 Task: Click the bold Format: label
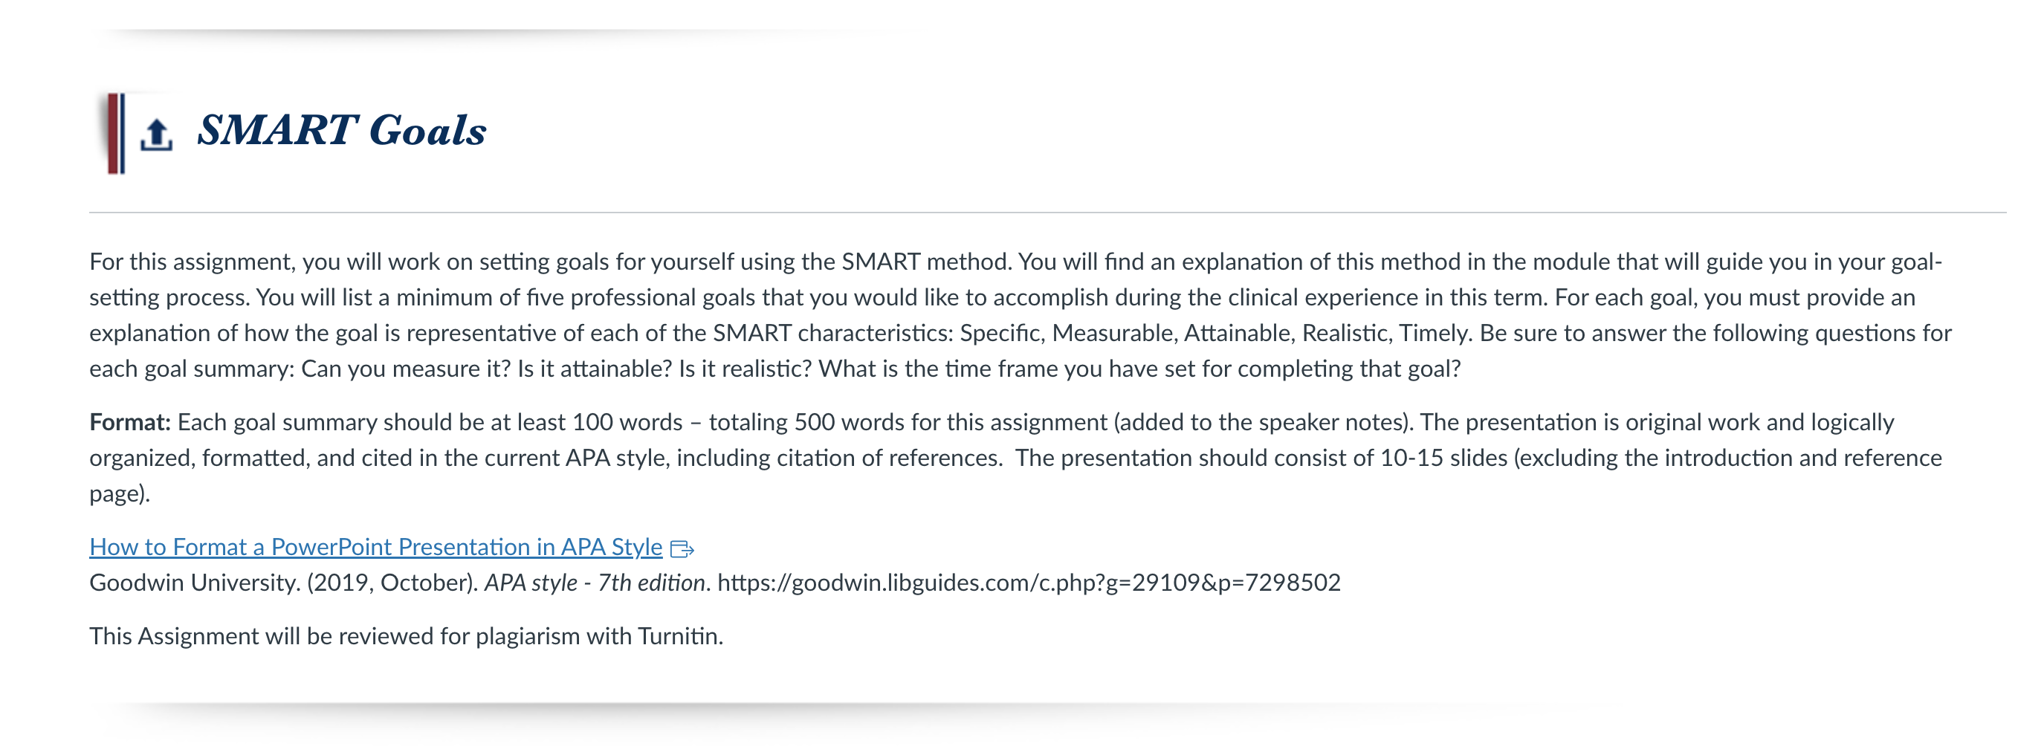tap(130, 422)
